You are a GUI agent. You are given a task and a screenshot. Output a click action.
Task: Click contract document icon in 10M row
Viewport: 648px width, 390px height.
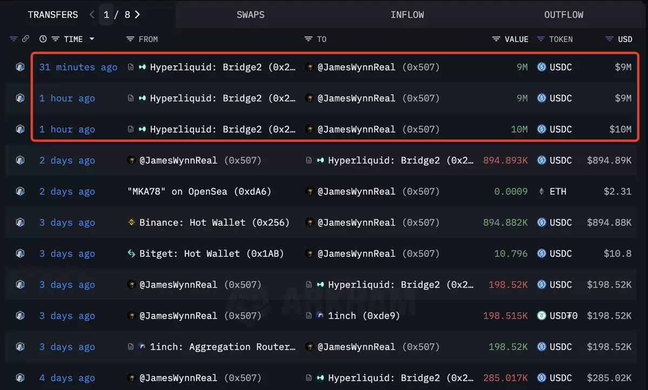[131, 129]
